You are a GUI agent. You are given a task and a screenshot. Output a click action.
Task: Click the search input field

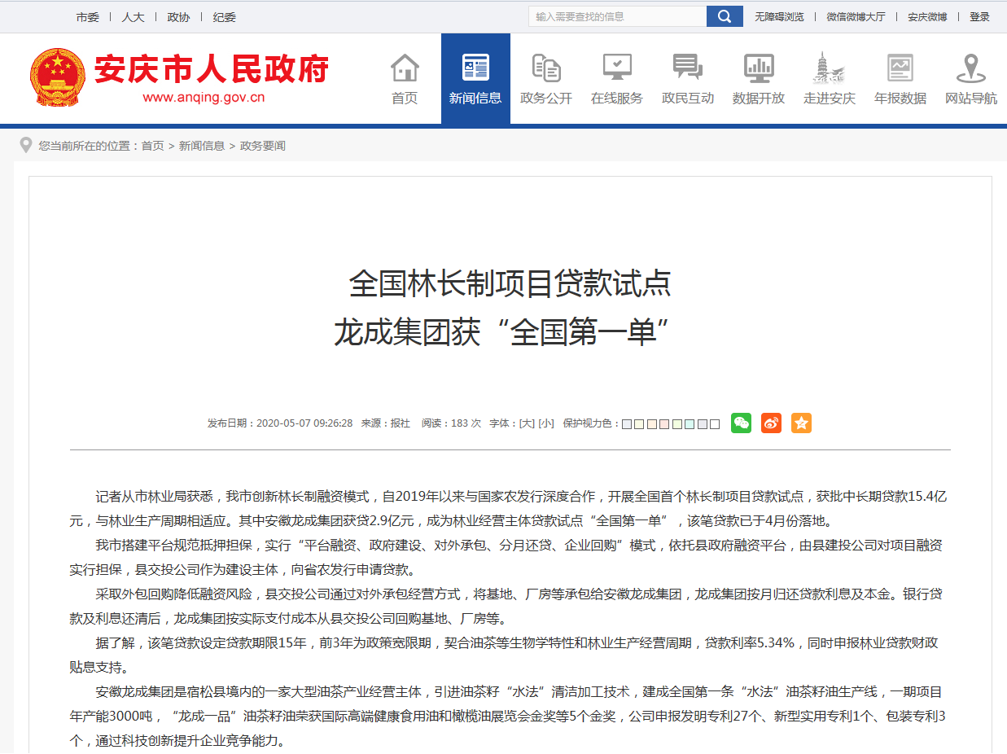coord(617,16)
